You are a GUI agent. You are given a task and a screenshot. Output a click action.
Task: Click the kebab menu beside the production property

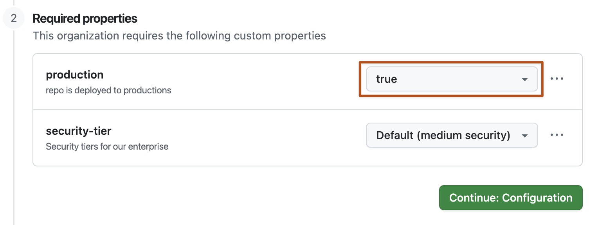557,79
